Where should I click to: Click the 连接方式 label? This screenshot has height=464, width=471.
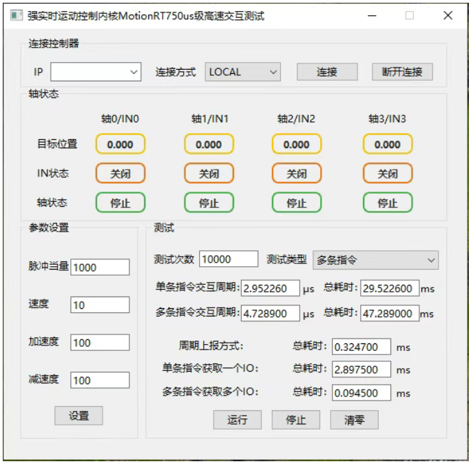[176, 72]
